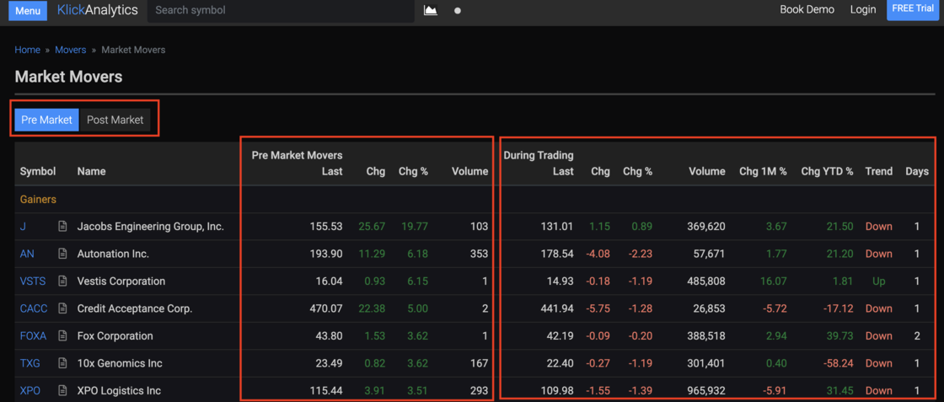944x402 pixels.
Task: Click the Days column header
Action: [917, 172]
